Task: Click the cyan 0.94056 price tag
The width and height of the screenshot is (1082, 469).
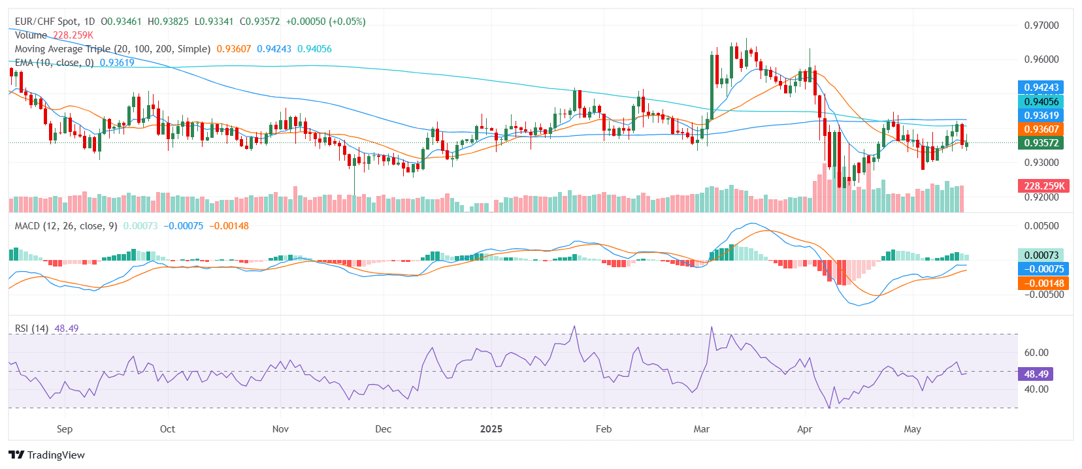Action: tap(1041, 102)
